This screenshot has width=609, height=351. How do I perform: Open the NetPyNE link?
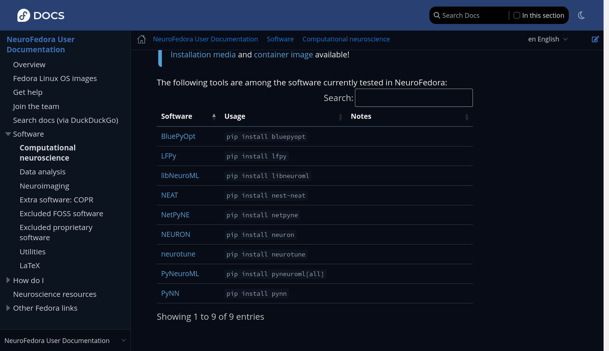pyautogui.click(x=175, y=215)
